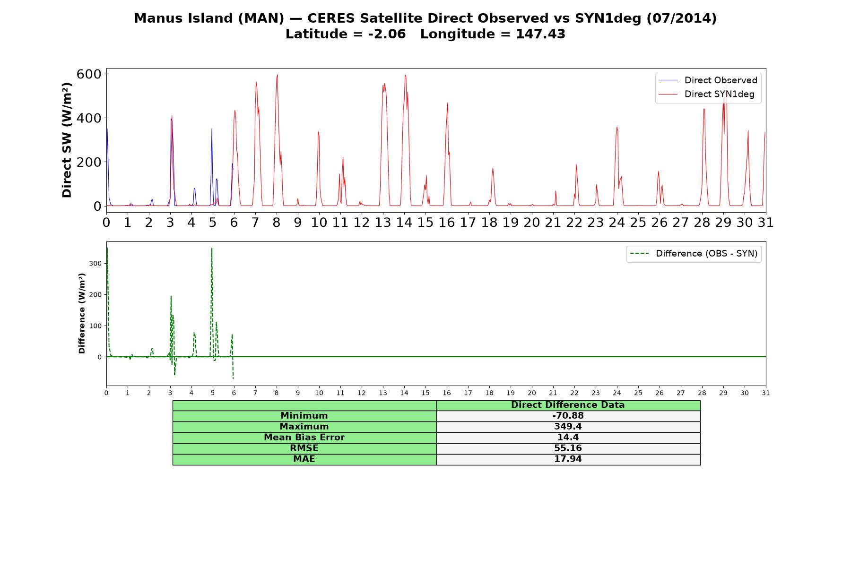Click day 14 tick on upper chart

click(404, 223)
